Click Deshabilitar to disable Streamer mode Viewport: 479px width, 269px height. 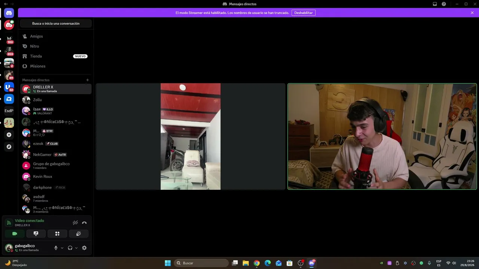[x=303, y=13]
